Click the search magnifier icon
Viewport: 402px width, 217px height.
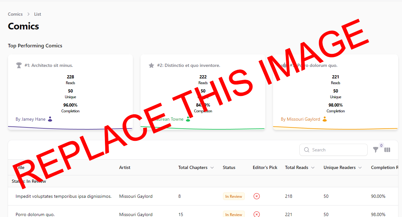coord(307,149)
